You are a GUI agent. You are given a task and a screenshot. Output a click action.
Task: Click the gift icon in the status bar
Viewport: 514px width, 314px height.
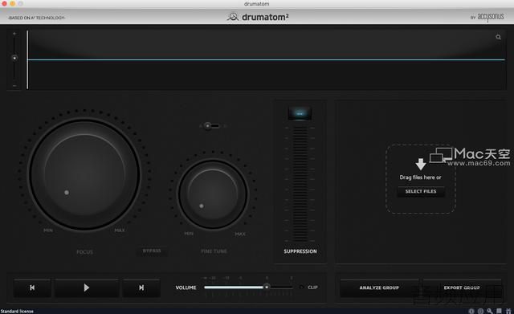[508, 311]
